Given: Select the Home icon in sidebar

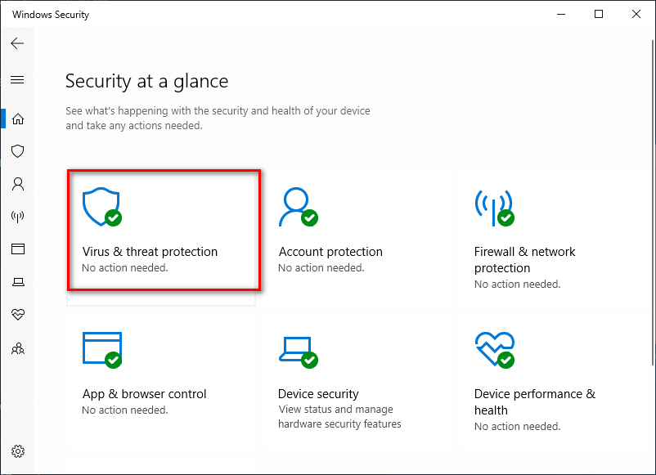Looking at the screenshot, I should tap(17, 119).
